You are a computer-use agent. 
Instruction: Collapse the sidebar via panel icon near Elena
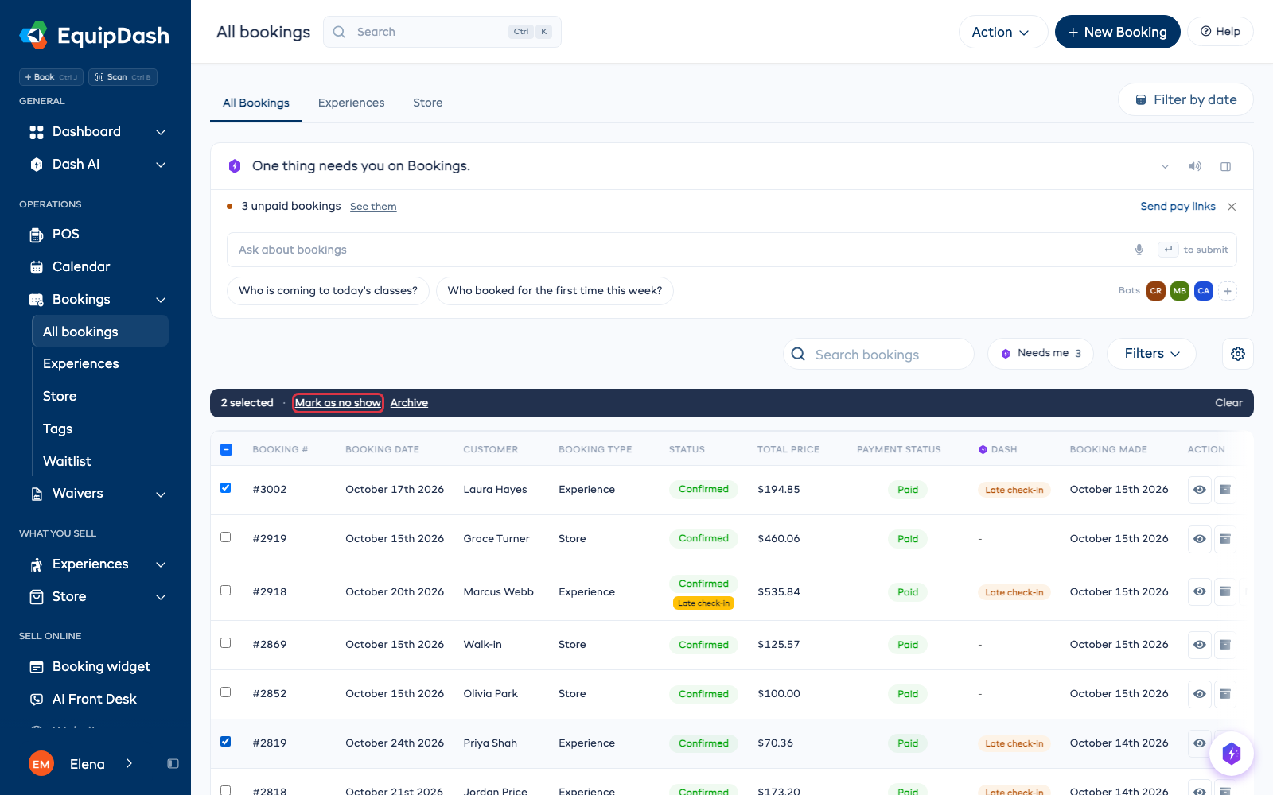tap(173, 764)
